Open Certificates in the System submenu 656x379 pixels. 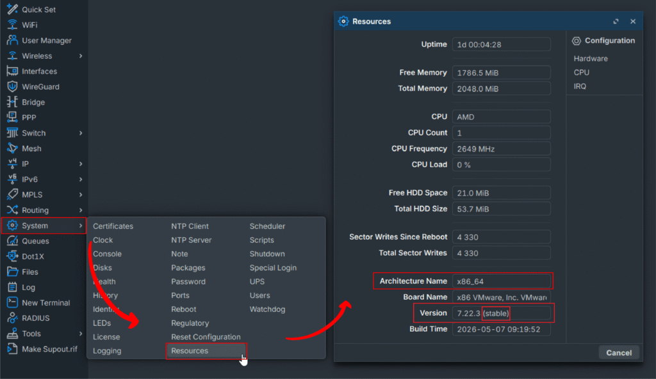pos(113,226)
